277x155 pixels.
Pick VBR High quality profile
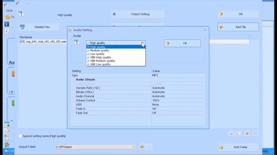pyautogui.click(x=116, y=57)
